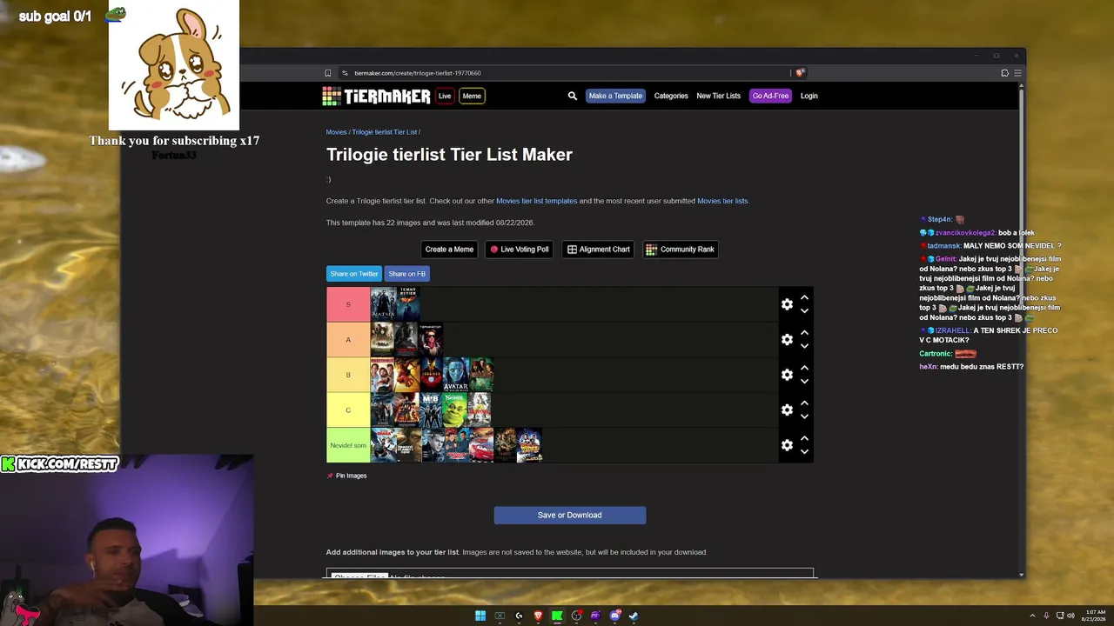Click the yellow B tier label
The width and height of the screenshot is (1114, 626).
tap(348, 375)
